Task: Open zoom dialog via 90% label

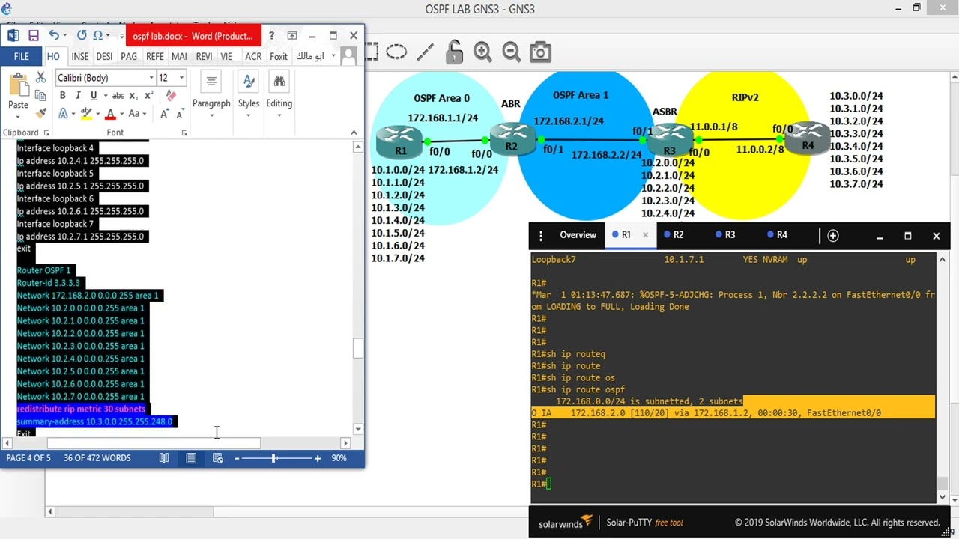Action: tap(339, 458)
